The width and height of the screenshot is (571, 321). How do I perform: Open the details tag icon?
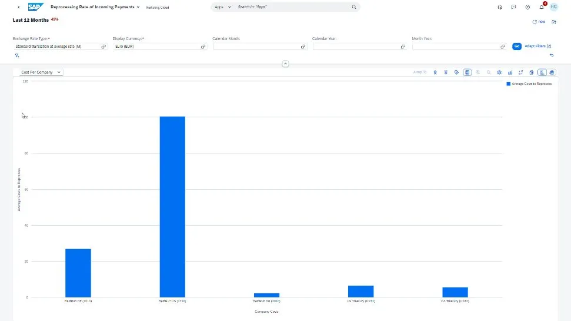pos(457,72)
